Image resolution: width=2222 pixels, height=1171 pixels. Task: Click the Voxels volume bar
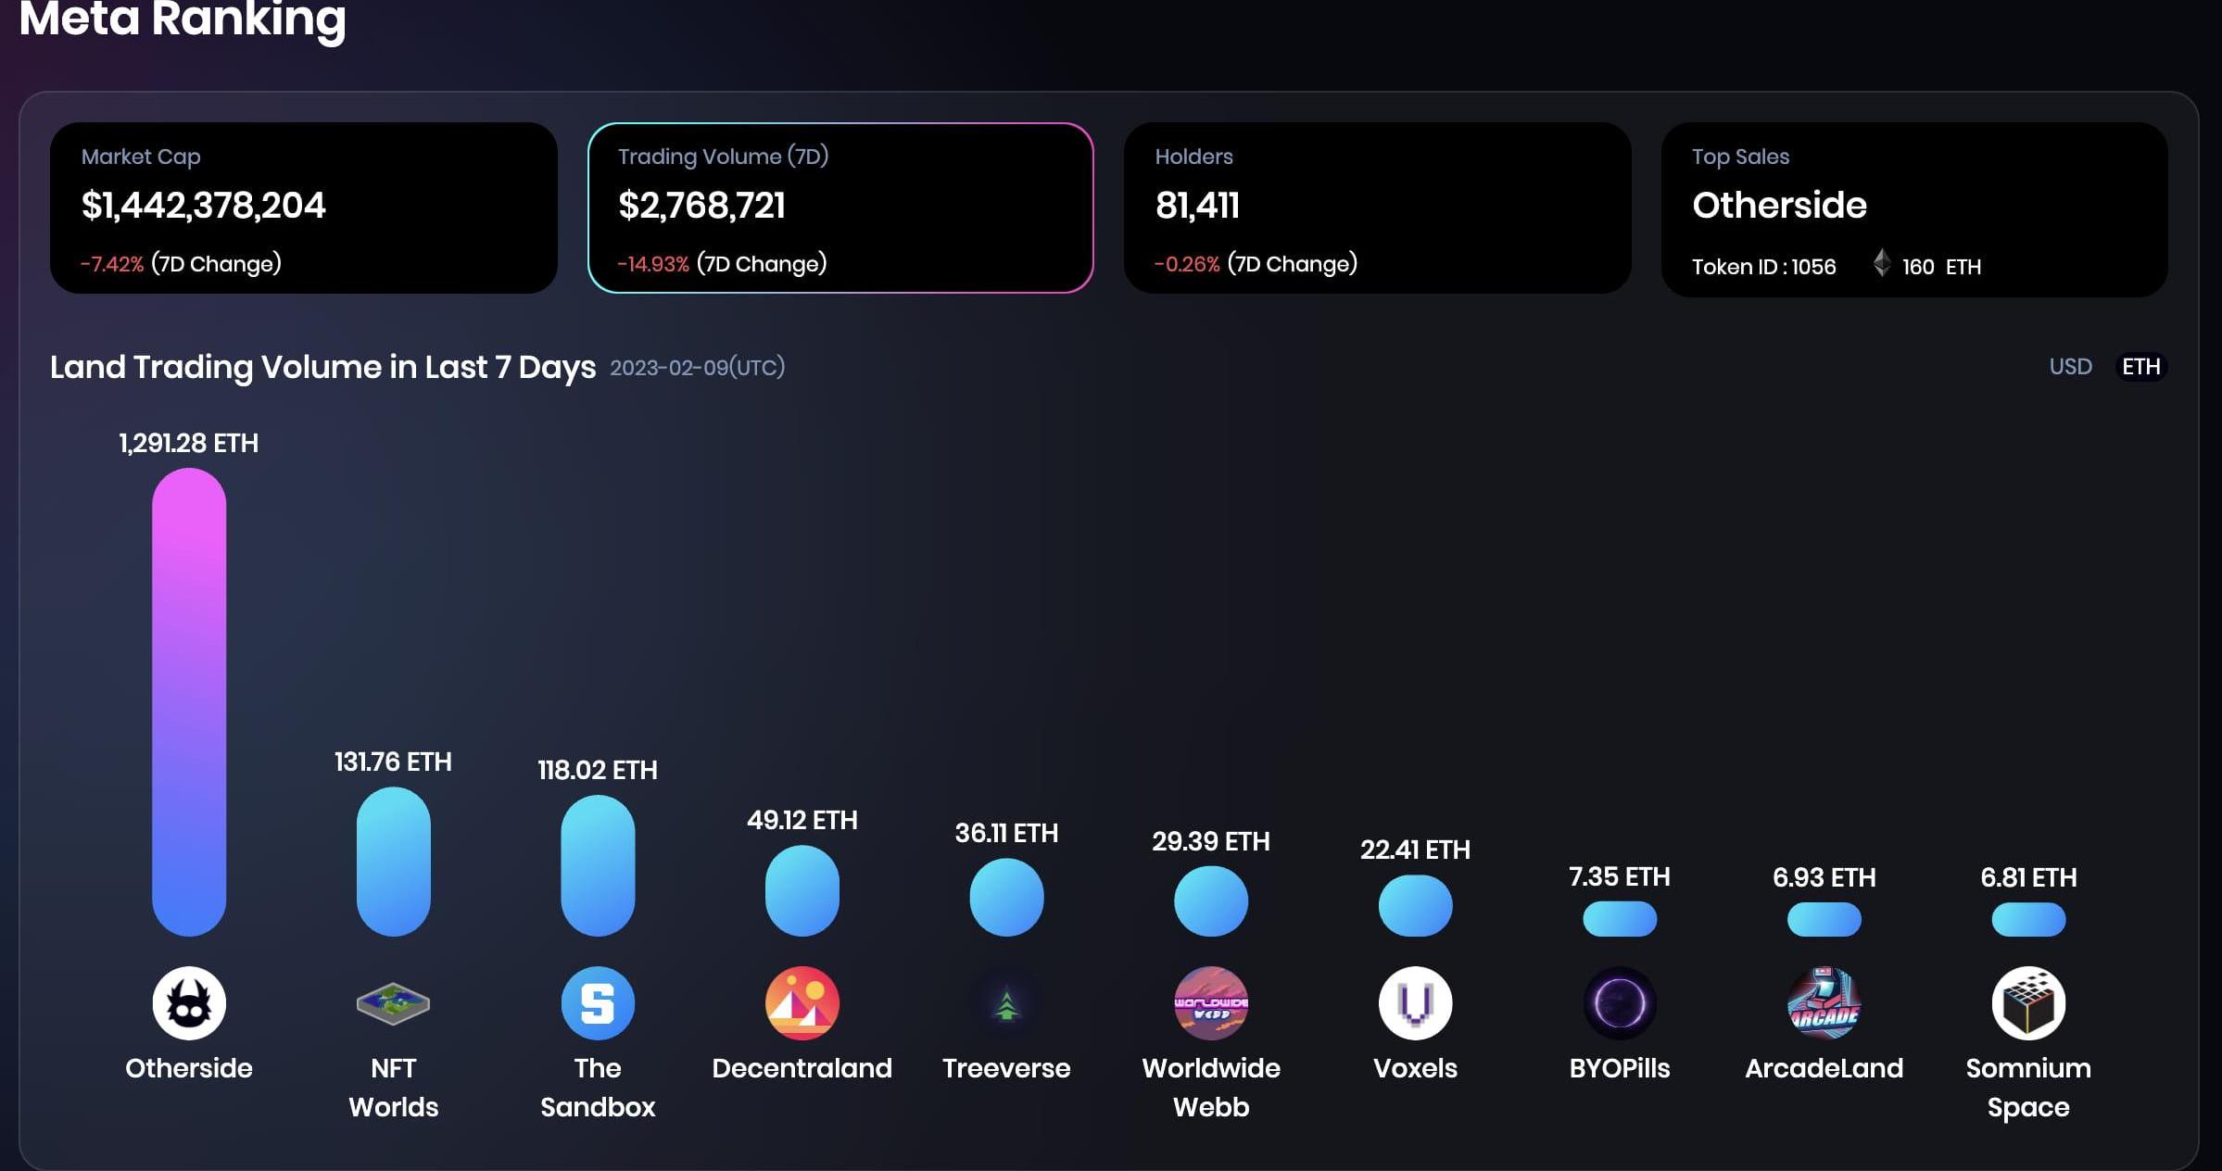(x=1415, y=905)
